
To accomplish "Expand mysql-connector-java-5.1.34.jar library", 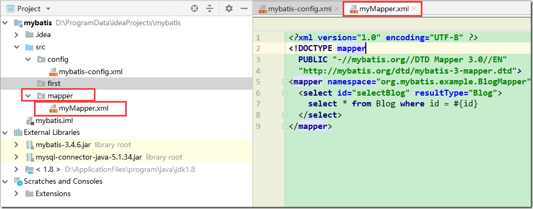I will (x=16, y=157).
